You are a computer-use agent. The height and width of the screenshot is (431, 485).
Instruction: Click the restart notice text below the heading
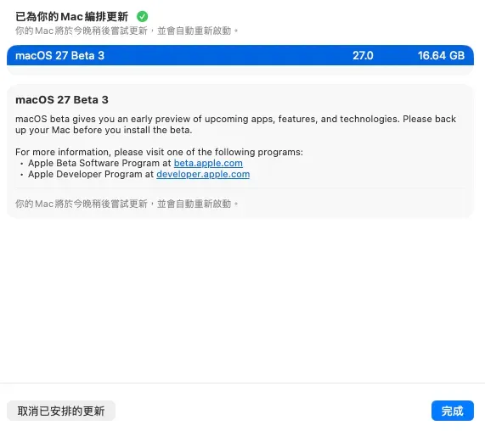[x=127, y=31]
